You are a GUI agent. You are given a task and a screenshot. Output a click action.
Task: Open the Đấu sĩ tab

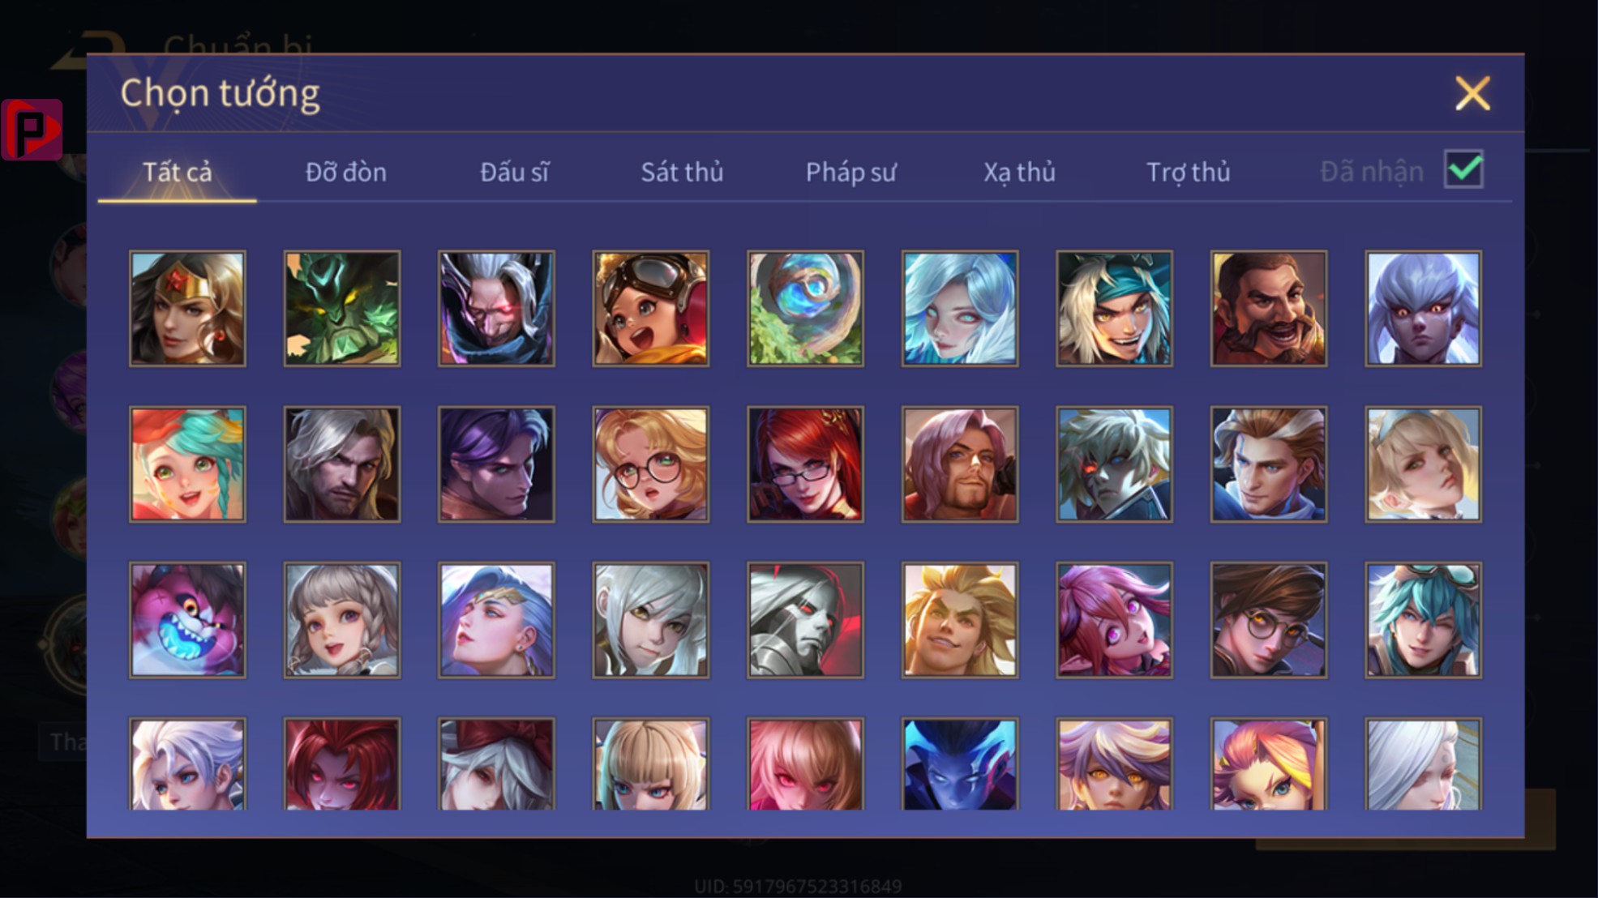coord(514,172)
